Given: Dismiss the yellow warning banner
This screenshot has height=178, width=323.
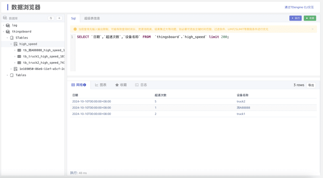Looking at the screenshot, I should pyautogui.click(x=312, y=29).
